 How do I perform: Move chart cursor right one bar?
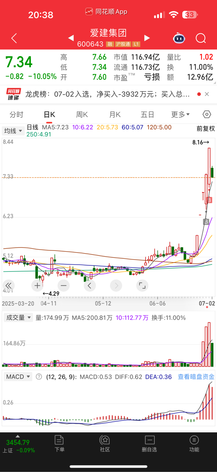(116, 285)
